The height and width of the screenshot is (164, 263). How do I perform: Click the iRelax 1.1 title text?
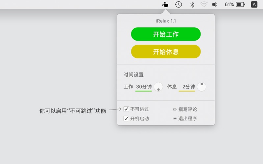click(166, 21)
